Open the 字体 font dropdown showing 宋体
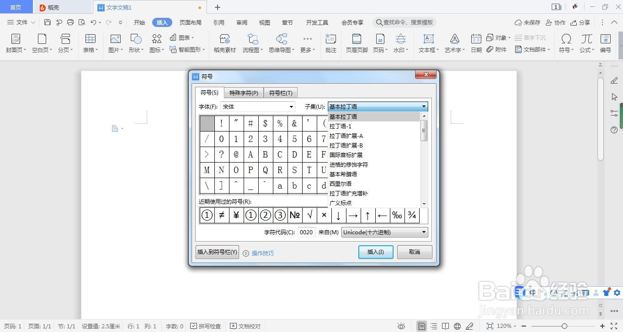Viewport: 623px width, 332px height. (291, 106)
